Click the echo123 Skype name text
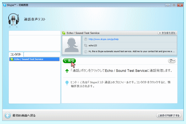The height and width of the screenshot is (124, 186). pyautogui.click(x=93, y=45)
